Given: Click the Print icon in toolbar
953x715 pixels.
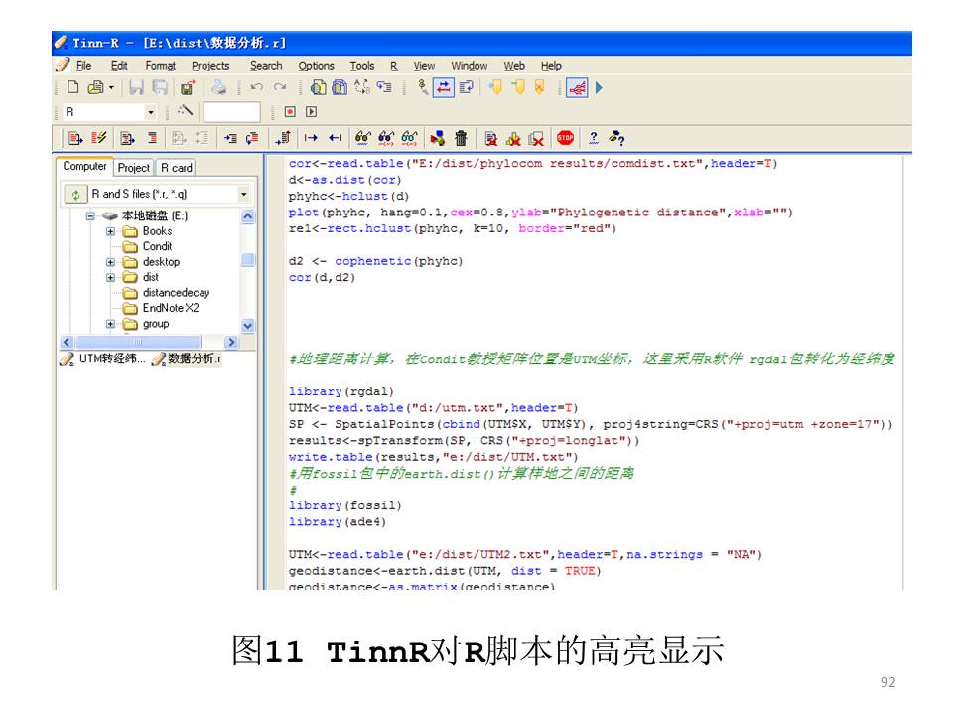Looking at the screenshot, I should (x=218, y=88).
